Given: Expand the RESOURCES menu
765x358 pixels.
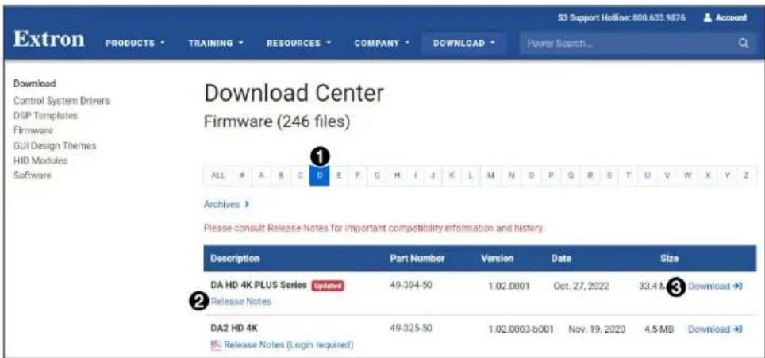Looking at the screenshot, I should click(298, 44).
